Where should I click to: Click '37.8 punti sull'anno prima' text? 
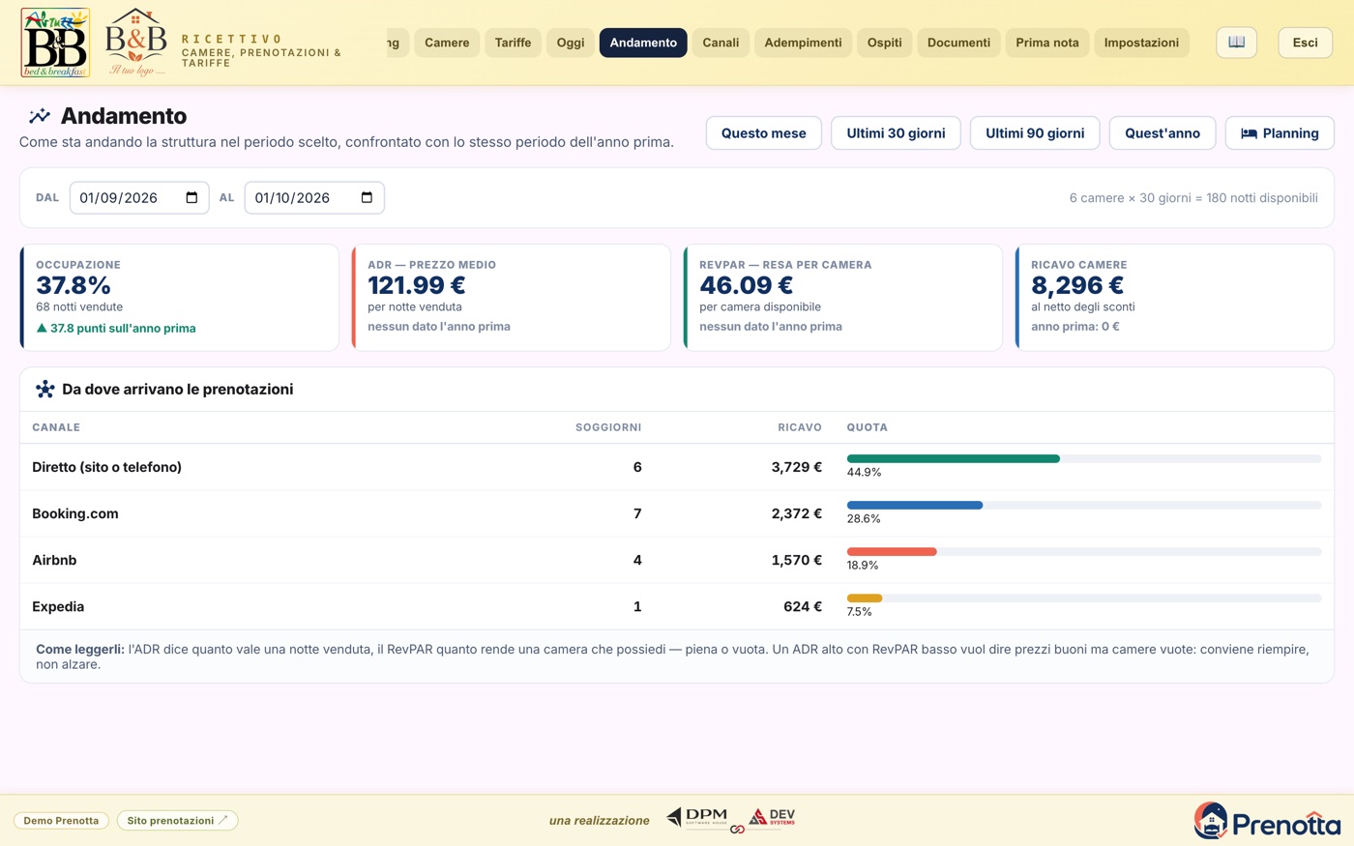[x=123, y=329]
